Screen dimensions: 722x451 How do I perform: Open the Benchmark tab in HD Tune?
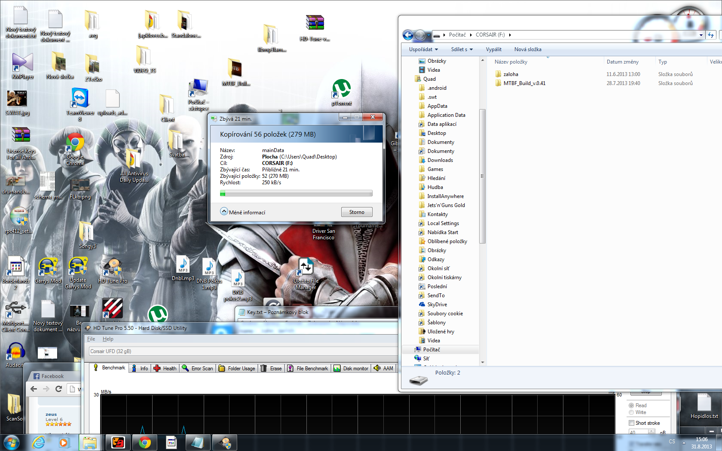point(110,368)
